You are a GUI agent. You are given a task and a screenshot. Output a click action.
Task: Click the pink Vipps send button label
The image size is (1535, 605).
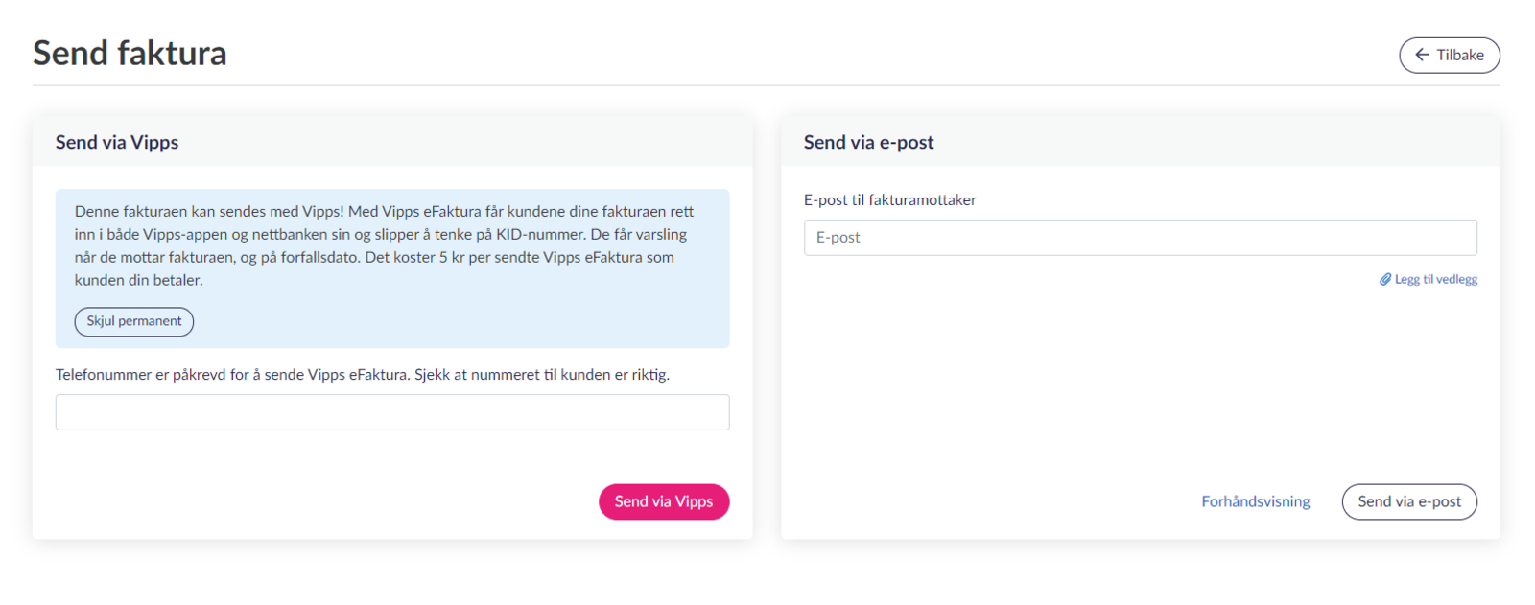[664, 502]
